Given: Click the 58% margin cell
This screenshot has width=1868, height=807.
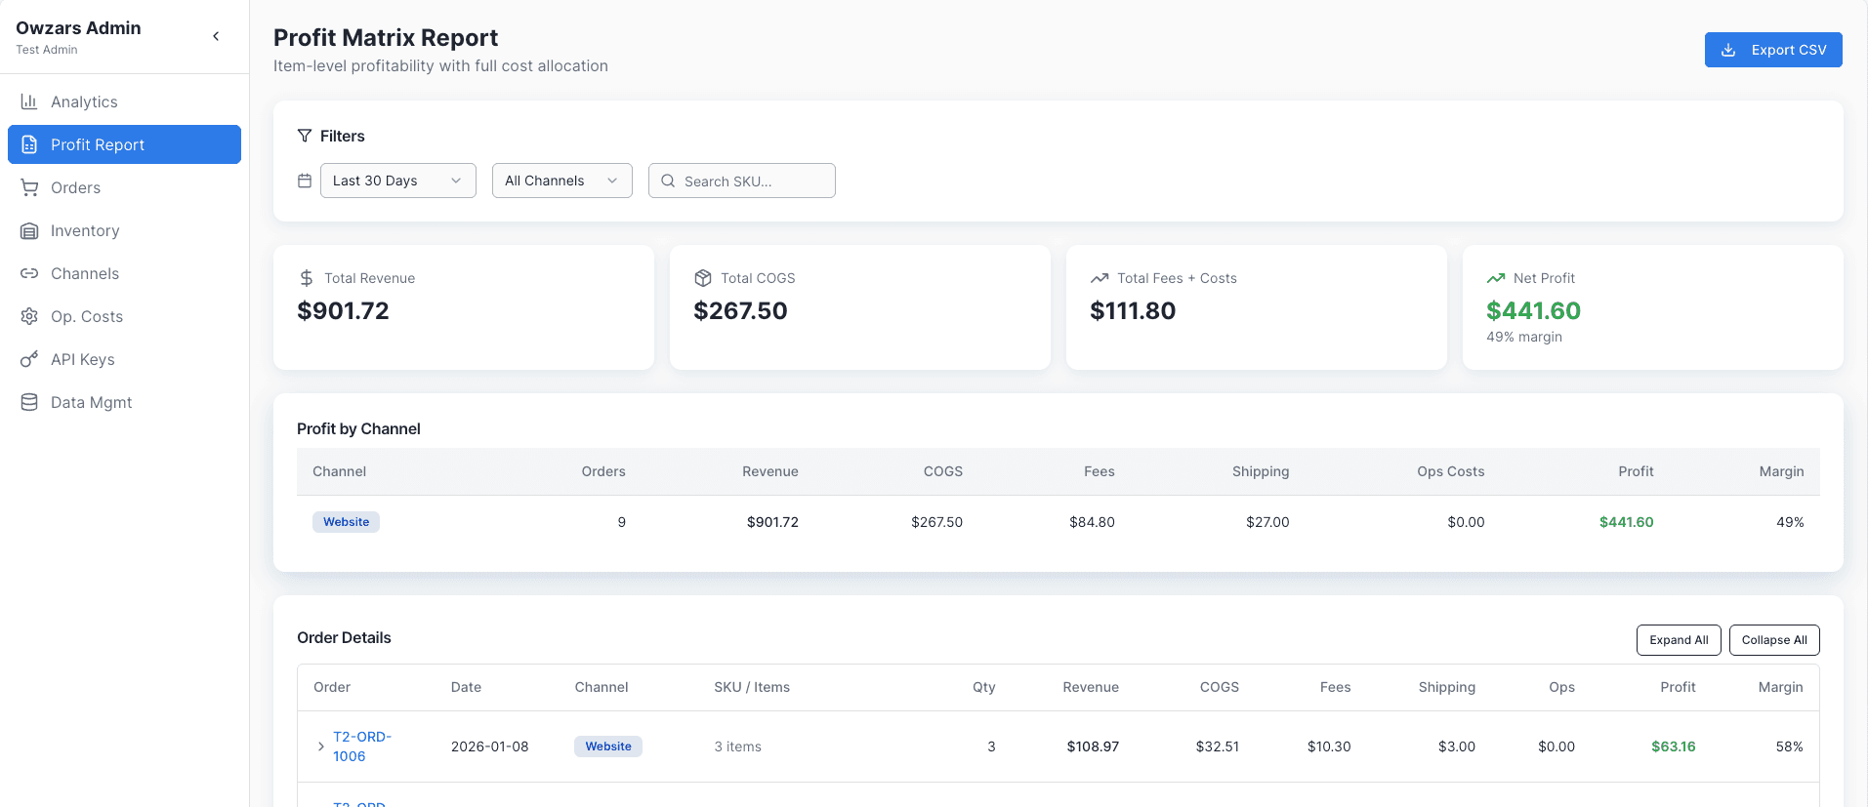Looking at the screenshot, I should [x=1789, y=746].
